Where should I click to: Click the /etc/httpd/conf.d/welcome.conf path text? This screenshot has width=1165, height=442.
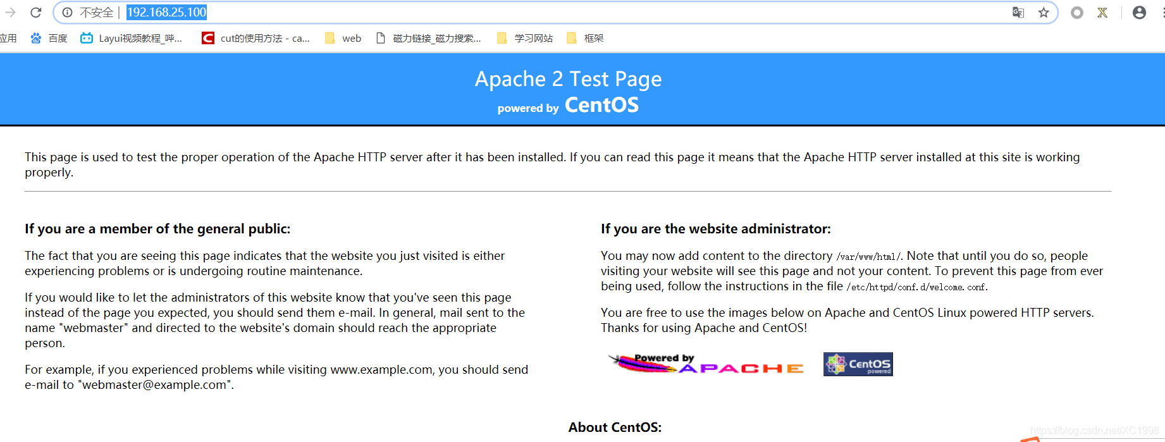[x=916, y=287]
